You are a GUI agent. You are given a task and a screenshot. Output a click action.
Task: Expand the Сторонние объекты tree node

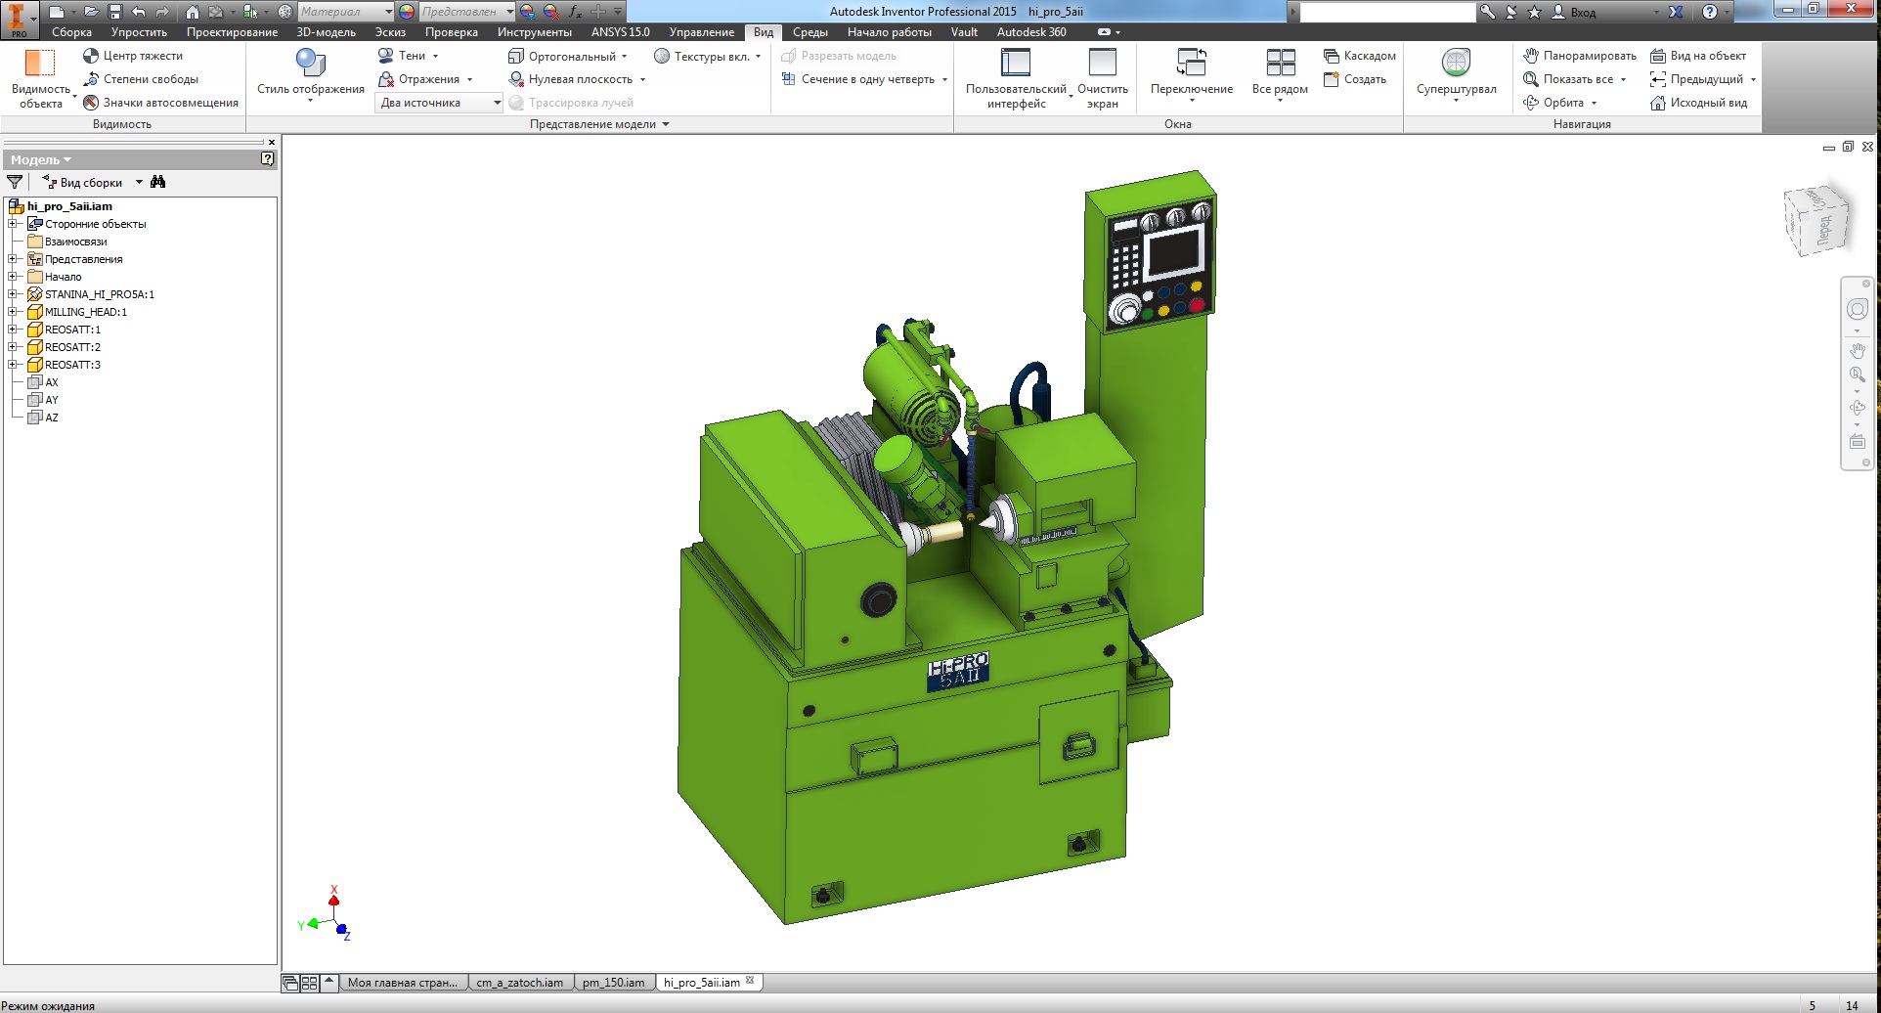[x=12, y=224]
